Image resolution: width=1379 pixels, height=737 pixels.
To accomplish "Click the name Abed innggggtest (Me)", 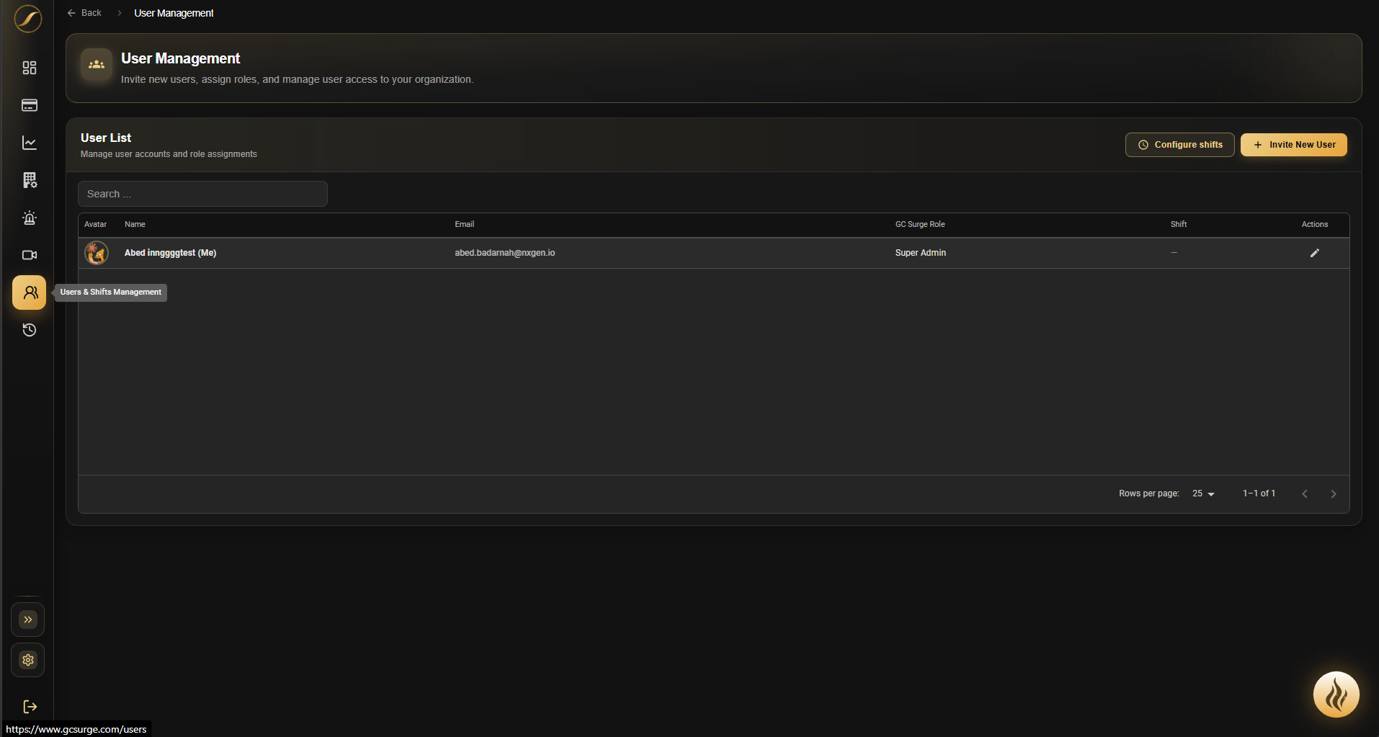I will tap(170, 253).
